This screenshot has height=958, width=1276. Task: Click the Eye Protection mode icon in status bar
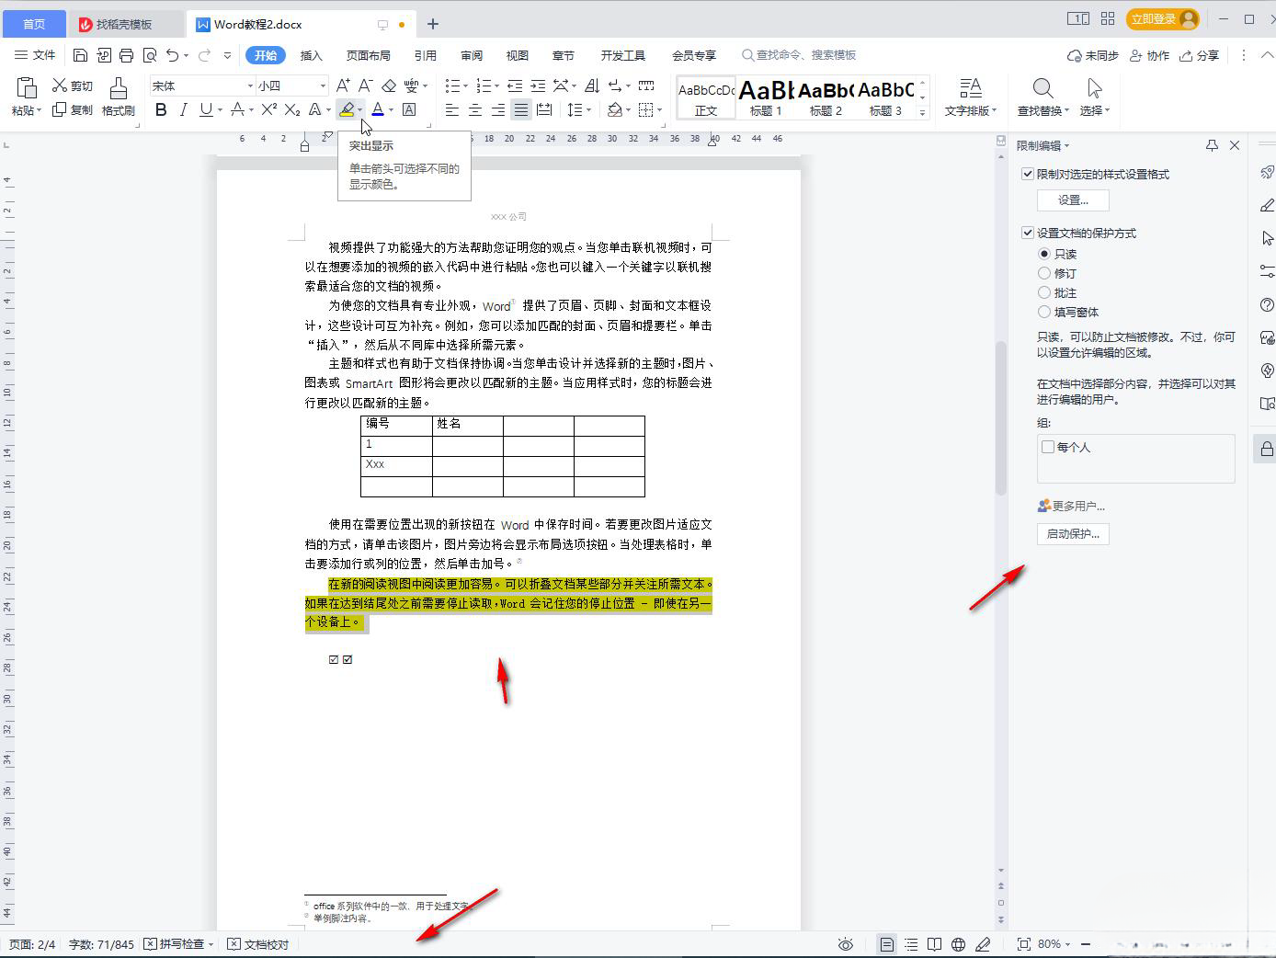coord(846,944)
